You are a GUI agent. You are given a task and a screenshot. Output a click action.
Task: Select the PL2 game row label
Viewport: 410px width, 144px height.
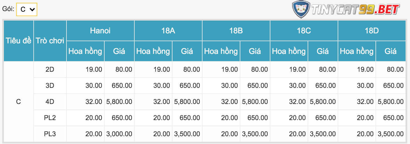(50, 118)
